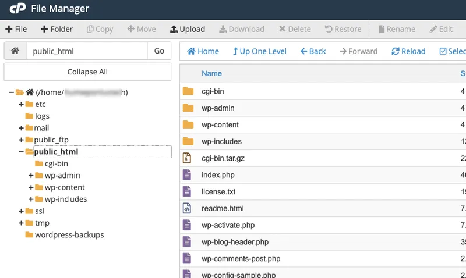Create a new file with + File
This screenshot has width=466, height=278.
(x=16, y=29)
